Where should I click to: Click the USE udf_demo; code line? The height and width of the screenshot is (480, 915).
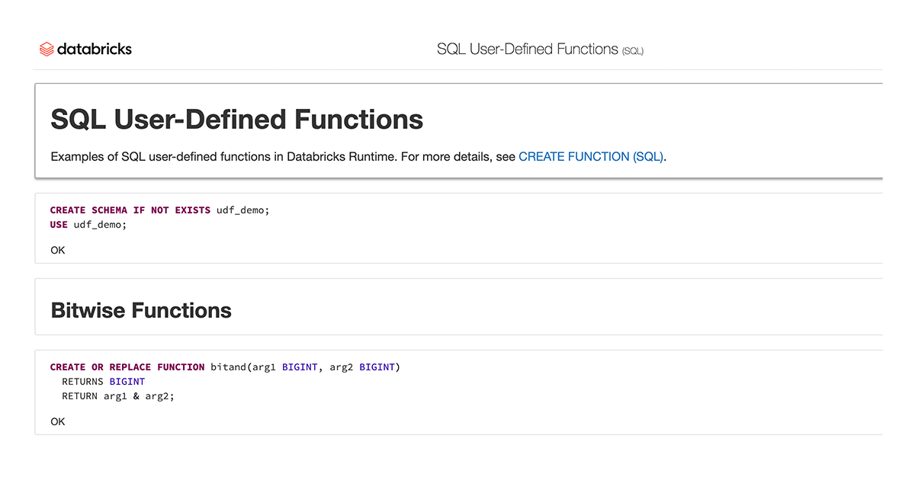pos(88,225)
